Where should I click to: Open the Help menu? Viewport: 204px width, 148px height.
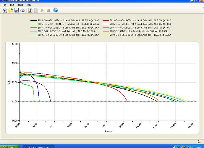pyautogui.click(x=29, y=5)
